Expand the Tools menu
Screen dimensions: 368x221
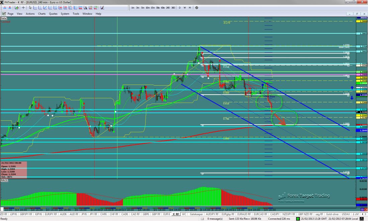click(x=76, y=14)
